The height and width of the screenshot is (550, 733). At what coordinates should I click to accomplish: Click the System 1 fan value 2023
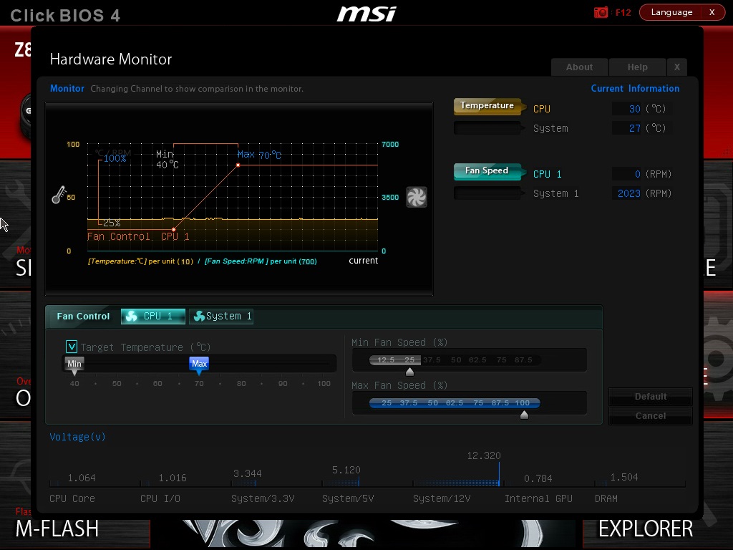click(628, 193)
